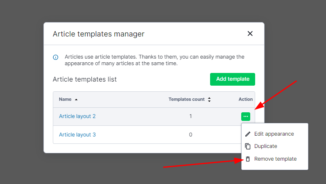Click templates count value 0 cell
326x184 pixels.
pos(190,135)
